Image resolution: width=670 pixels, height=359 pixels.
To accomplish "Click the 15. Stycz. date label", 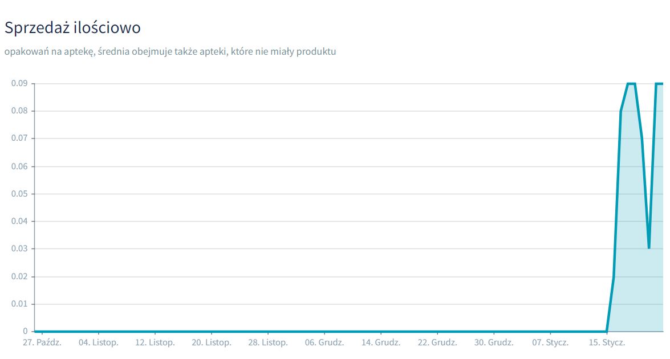I will pos(607,343).
